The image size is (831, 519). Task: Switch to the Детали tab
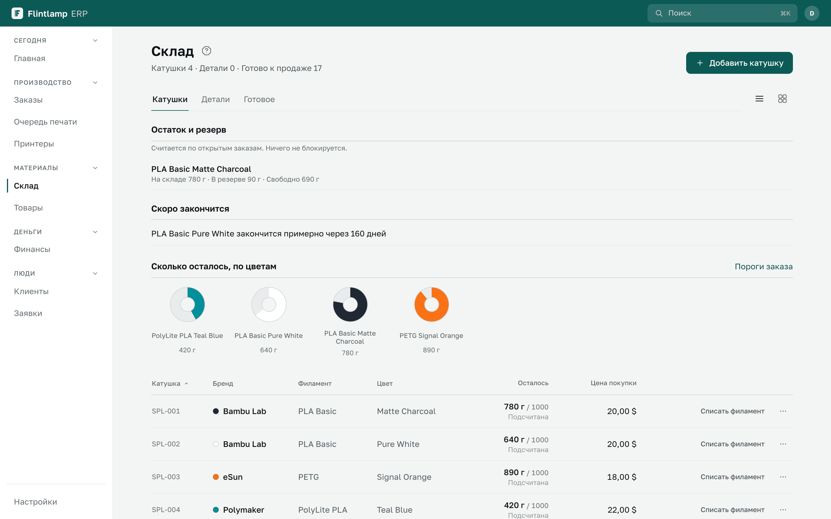(x=215, y=99)
